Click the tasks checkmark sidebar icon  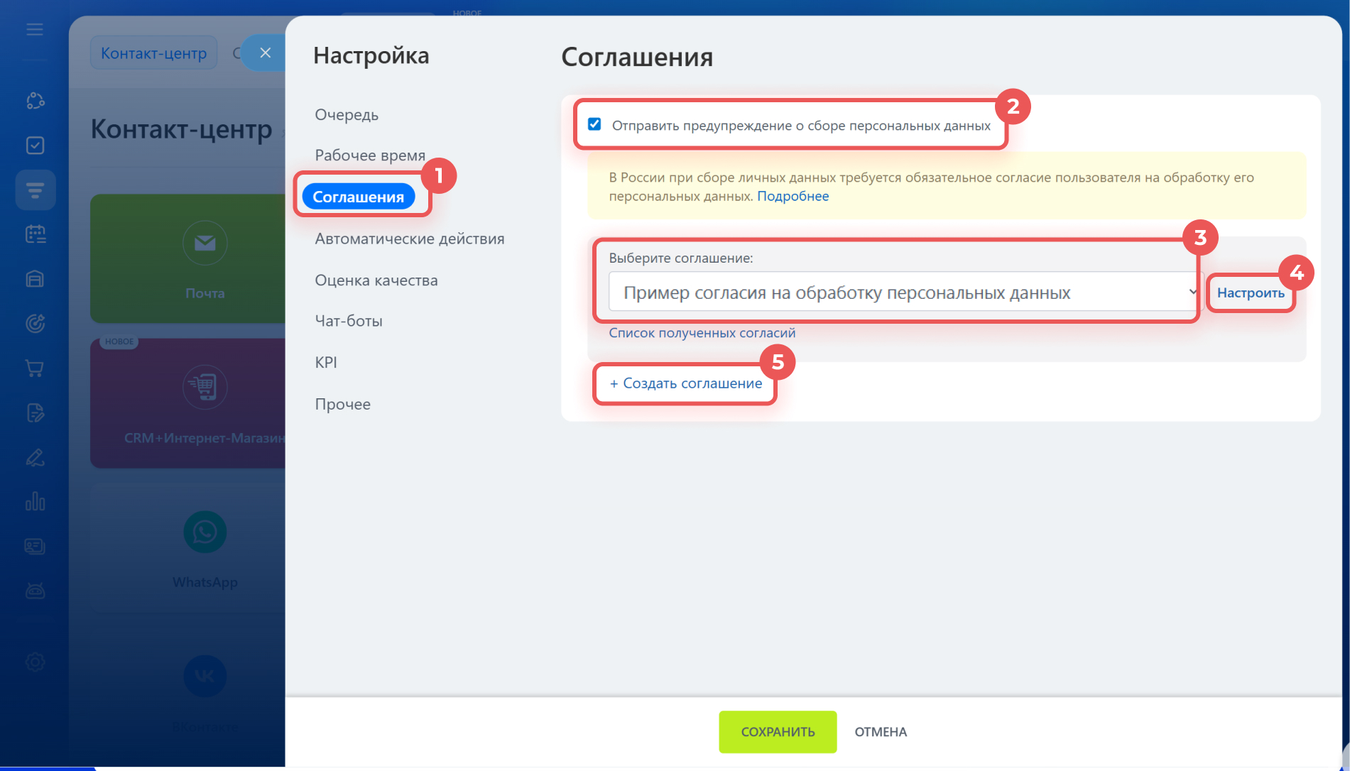35,146
